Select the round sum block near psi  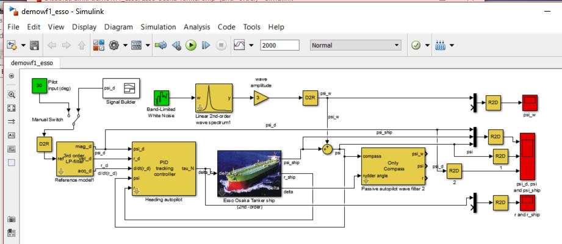[326, 149]
